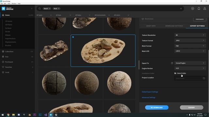Toggle the selected asset's blue checkmark

coord(73,37)
